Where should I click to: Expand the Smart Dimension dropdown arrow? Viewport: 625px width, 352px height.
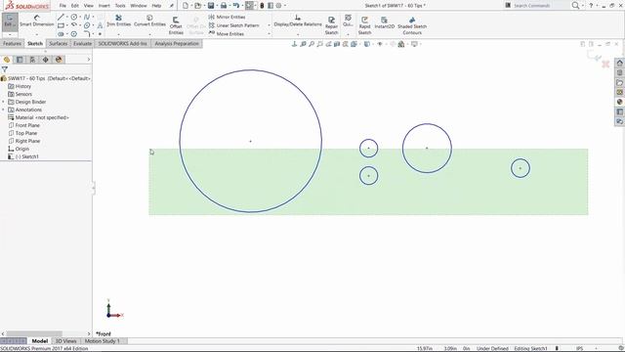click(37, 34)
